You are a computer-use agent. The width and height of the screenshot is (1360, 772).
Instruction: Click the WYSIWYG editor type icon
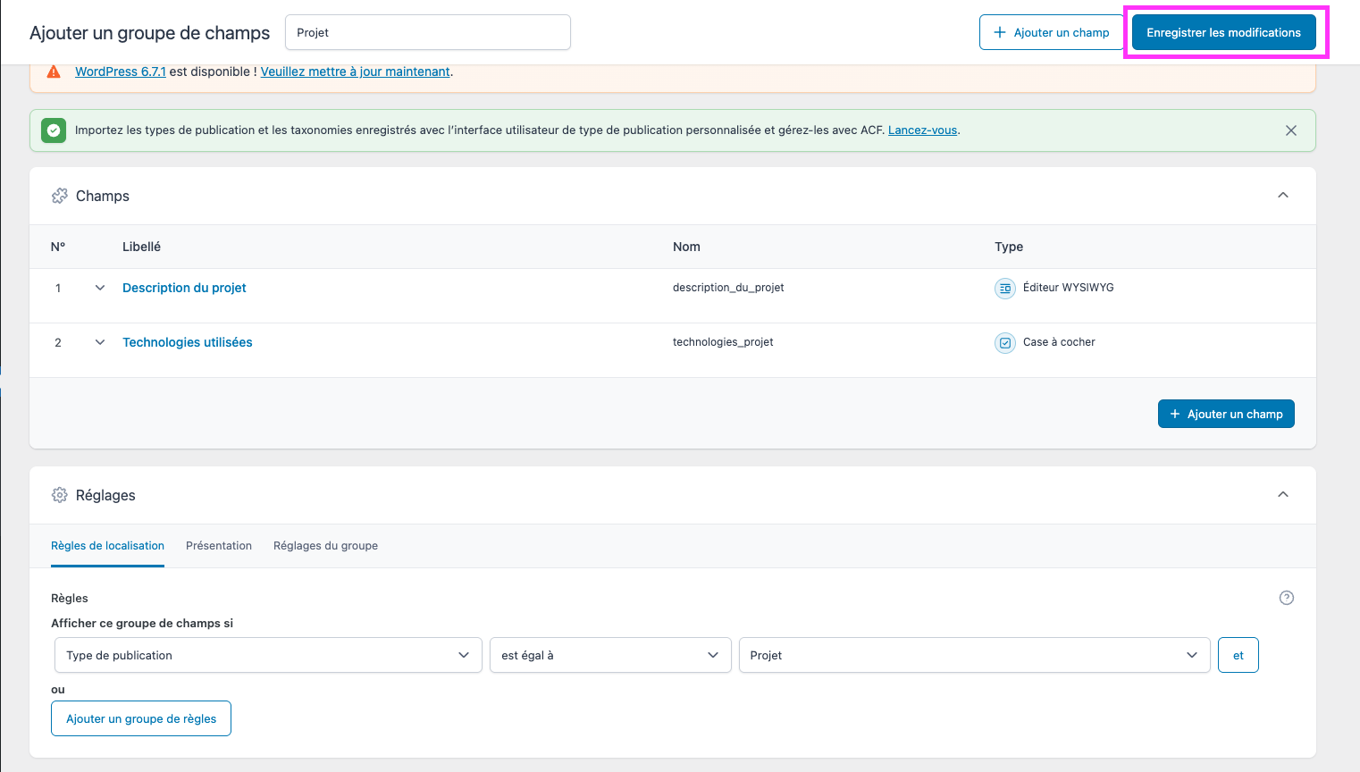1004,288
